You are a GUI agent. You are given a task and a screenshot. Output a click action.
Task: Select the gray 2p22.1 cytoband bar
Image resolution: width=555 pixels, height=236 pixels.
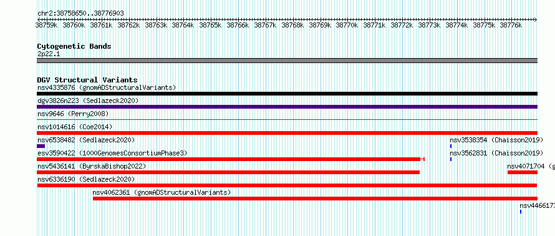coord(287,61)
